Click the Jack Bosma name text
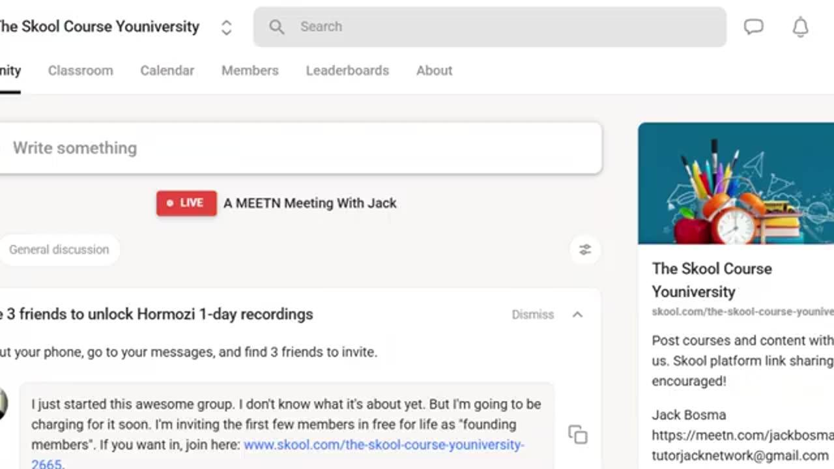 pos(689,415)
